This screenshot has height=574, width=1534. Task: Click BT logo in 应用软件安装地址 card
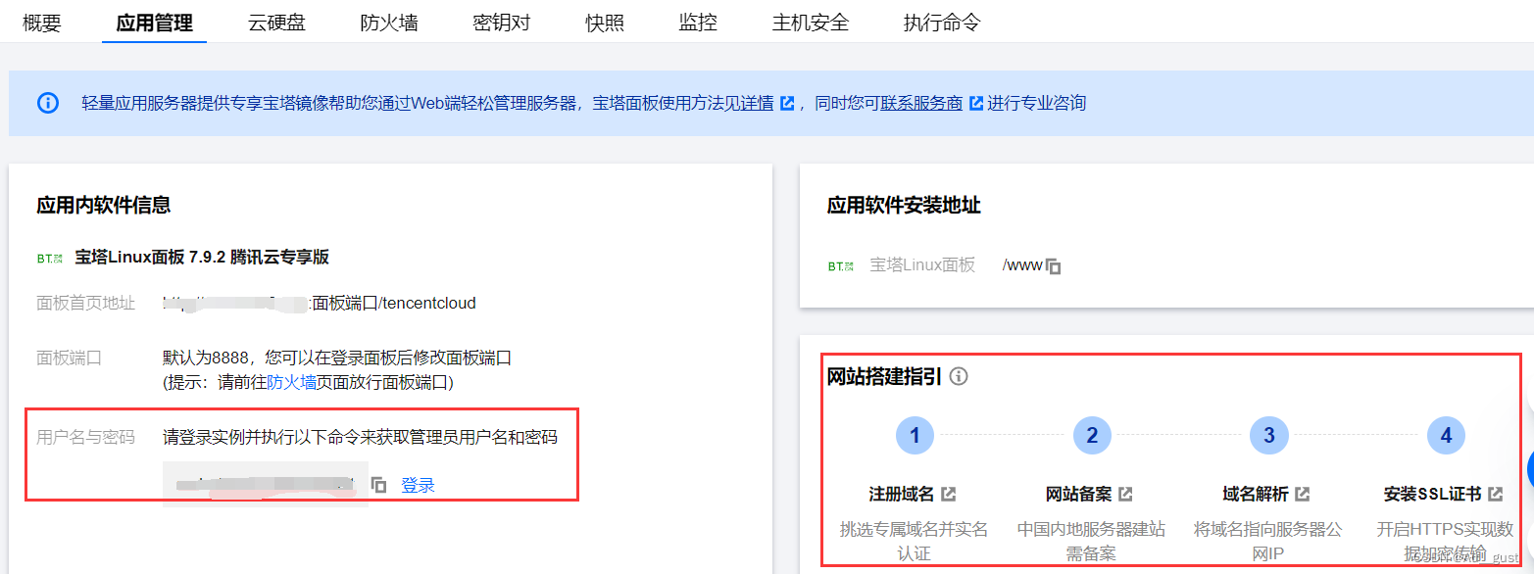[x=841, y=265]
